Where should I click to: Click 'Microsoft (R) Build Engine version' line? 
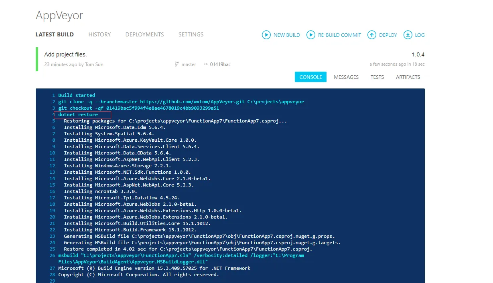[x=154, y=268]
